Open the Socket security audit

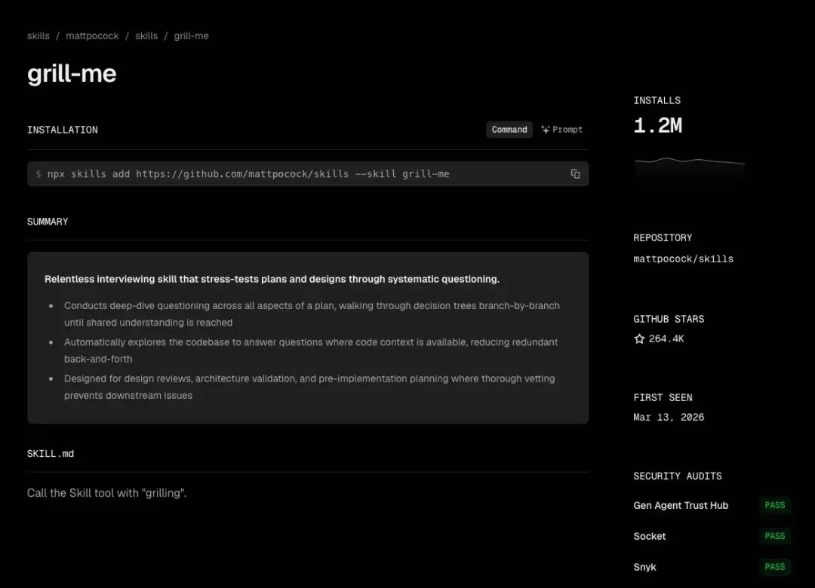pos(650,536)
